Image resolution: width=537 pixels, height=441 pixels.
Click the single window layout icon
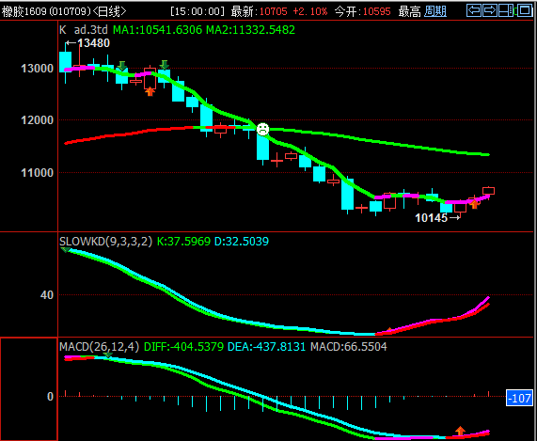coord(525,10)
